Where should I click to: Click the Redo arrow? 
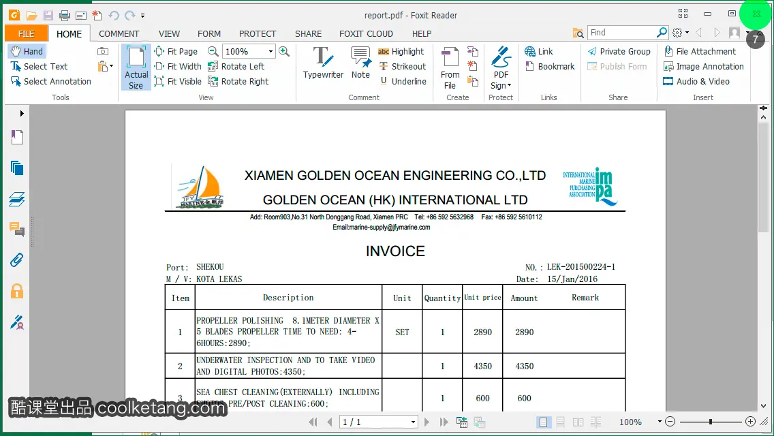tap(130, 16)
